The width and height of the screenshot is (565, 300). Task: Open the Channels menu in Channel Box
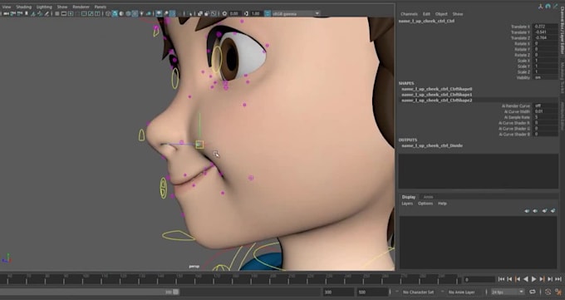click(409, 14)
